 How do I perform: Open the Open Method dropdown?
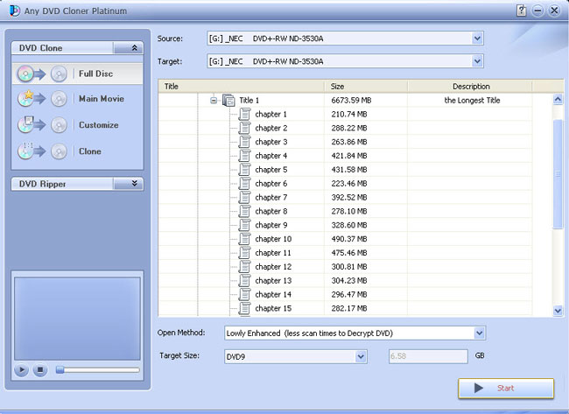tap(479, 333)
